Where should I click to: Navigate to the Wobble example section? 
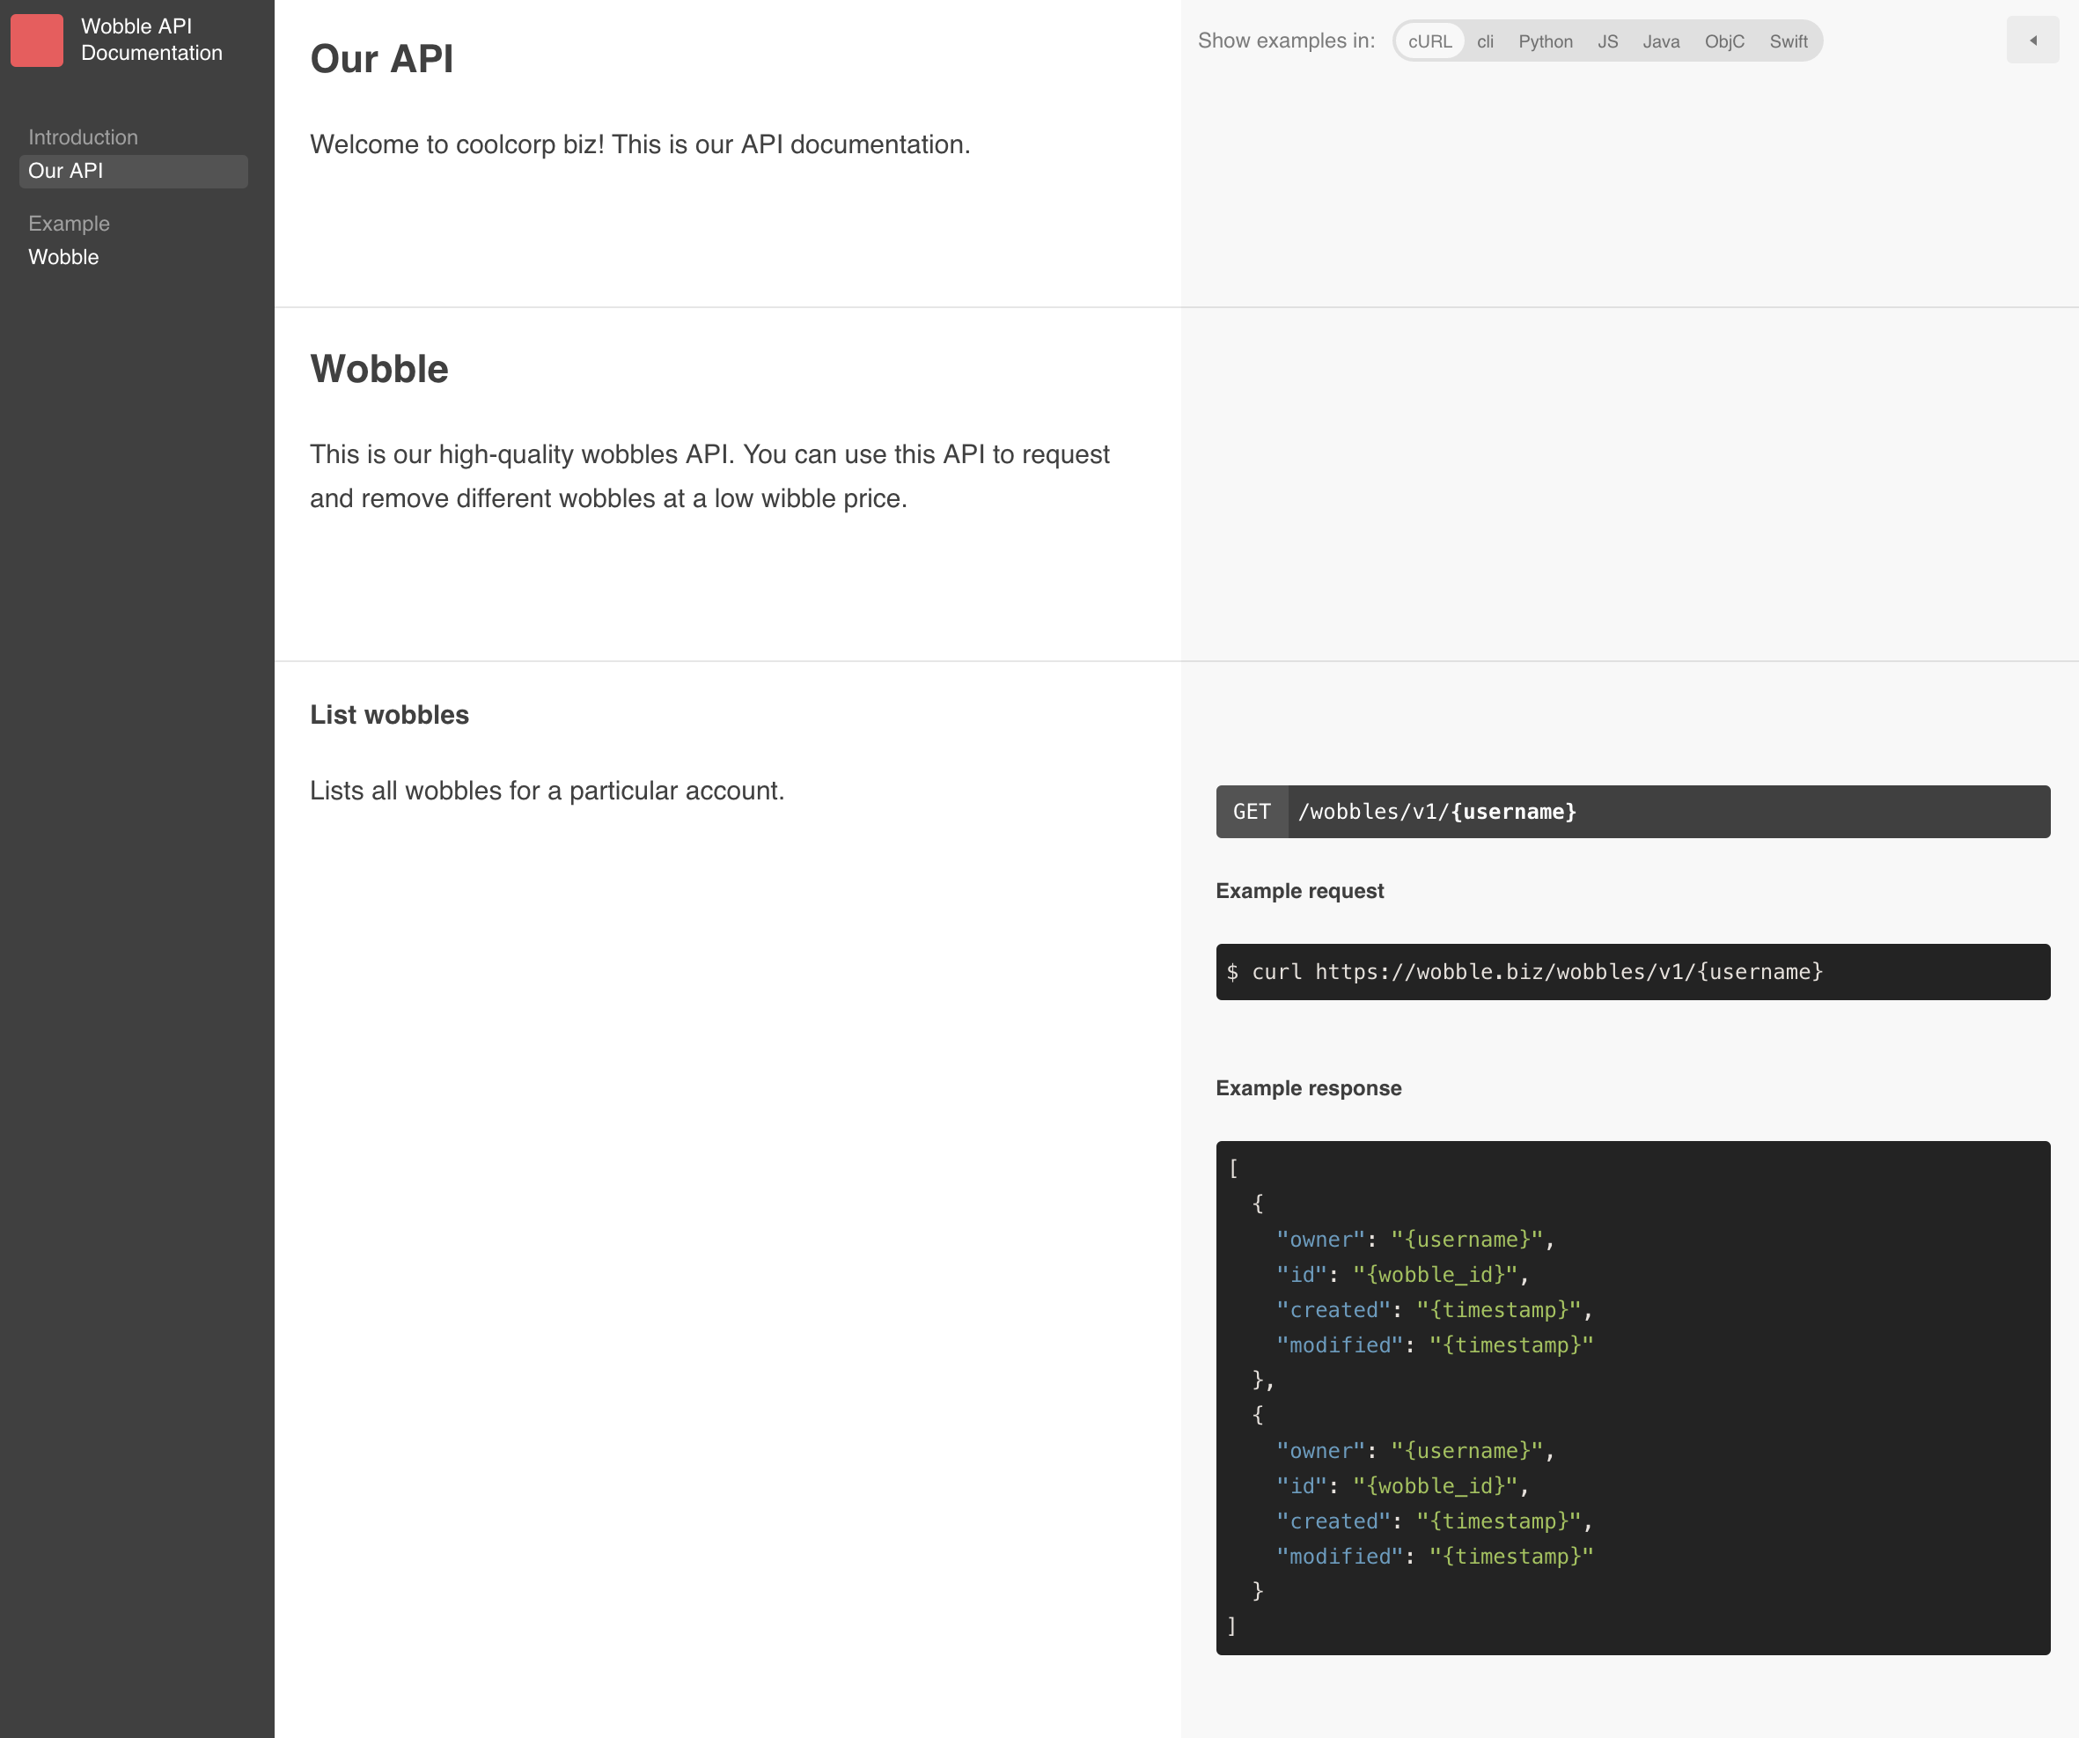pyautogui.click(x=62, y=255)
